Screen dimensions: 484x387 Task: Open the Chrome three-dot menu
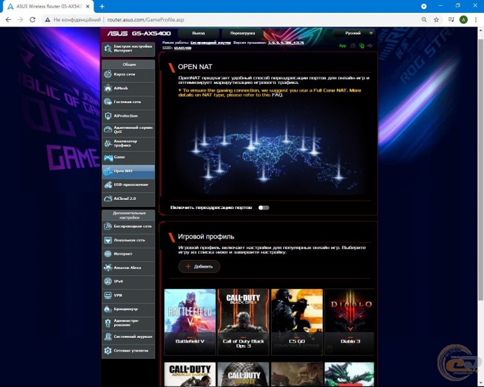click(x=476, y=20)
